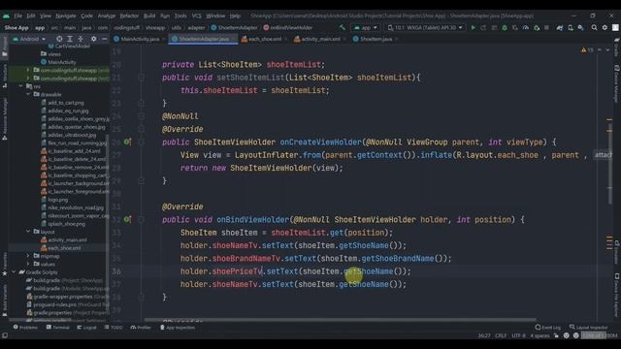Open Search Everywhere magnifier icon
621x349 pixels.
[x=594, y=28]
